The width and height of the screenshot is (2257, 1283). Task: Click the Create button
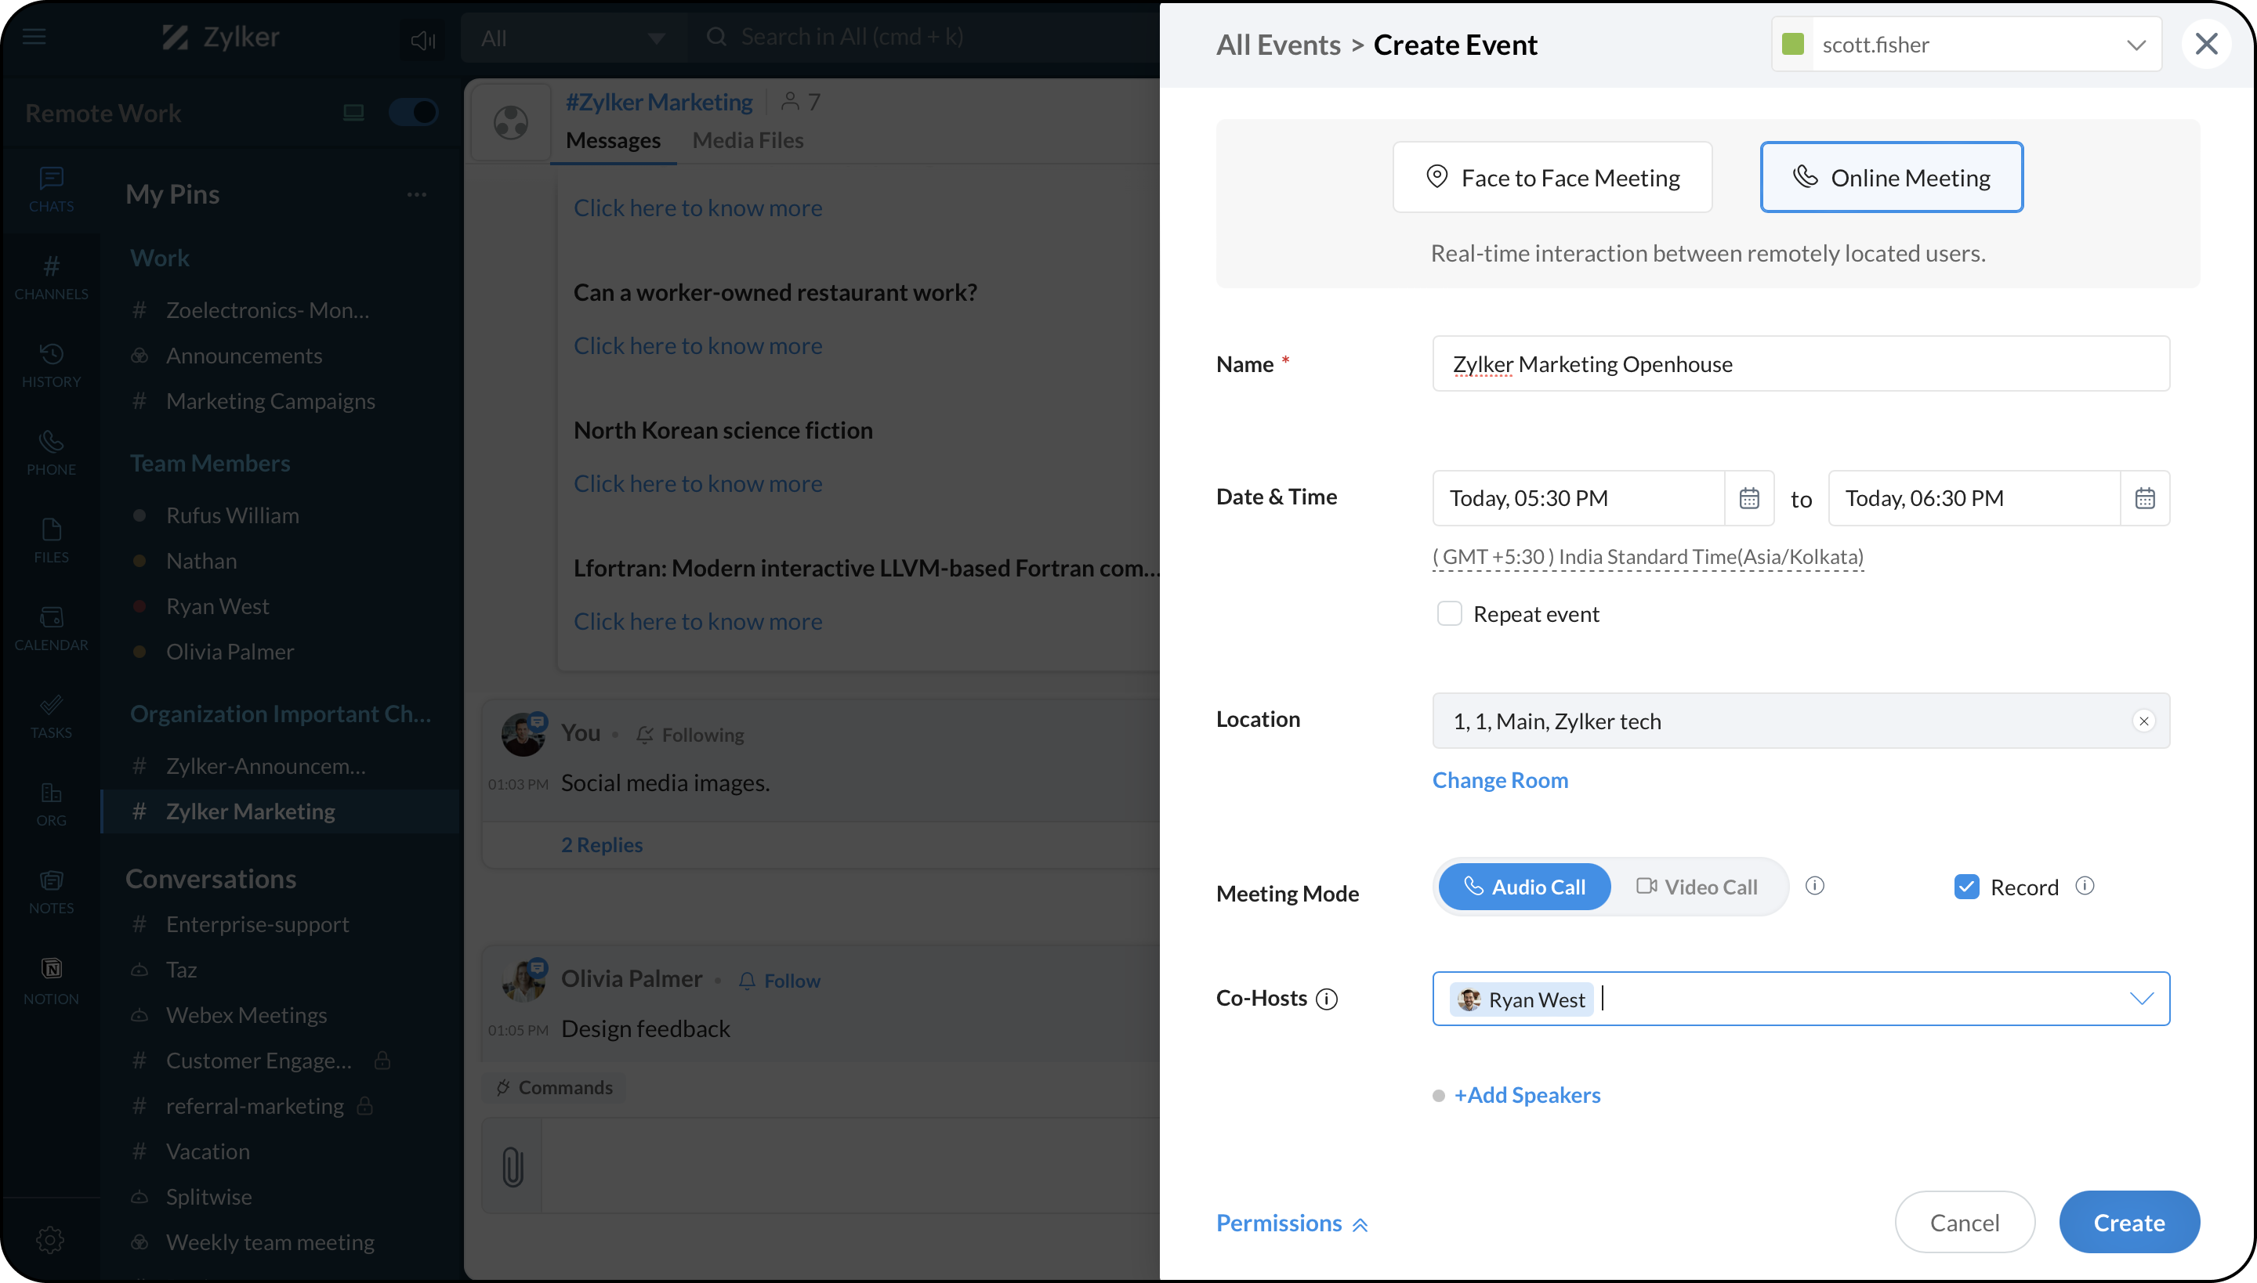click(x=2128, y=1222)
